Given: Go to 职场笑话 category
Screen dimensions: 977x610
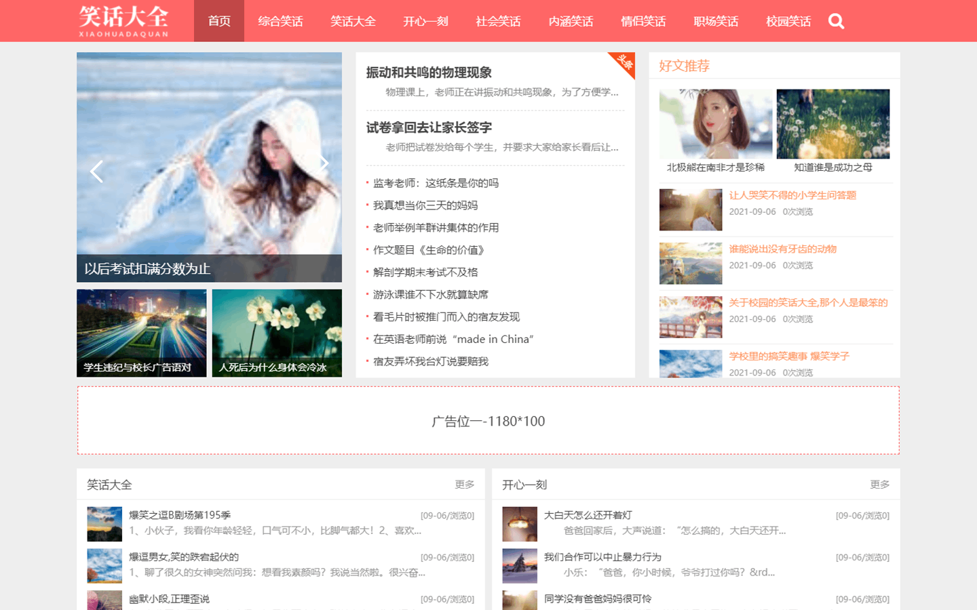Looking at the screenshot, I should [x=716, y=21].
